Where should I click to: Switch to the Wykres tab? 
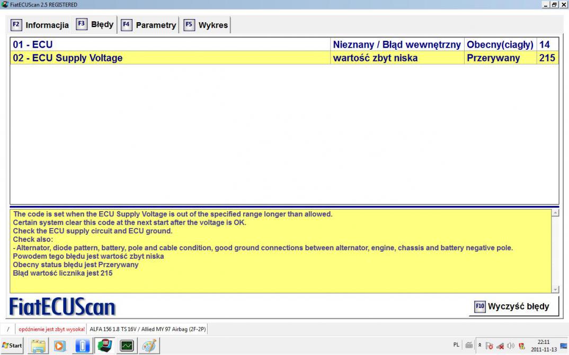pos(206,25)
